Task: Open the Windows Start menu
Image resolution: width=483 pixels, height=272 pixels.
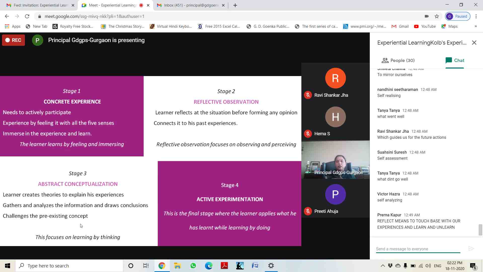Action: pos(8,266)
